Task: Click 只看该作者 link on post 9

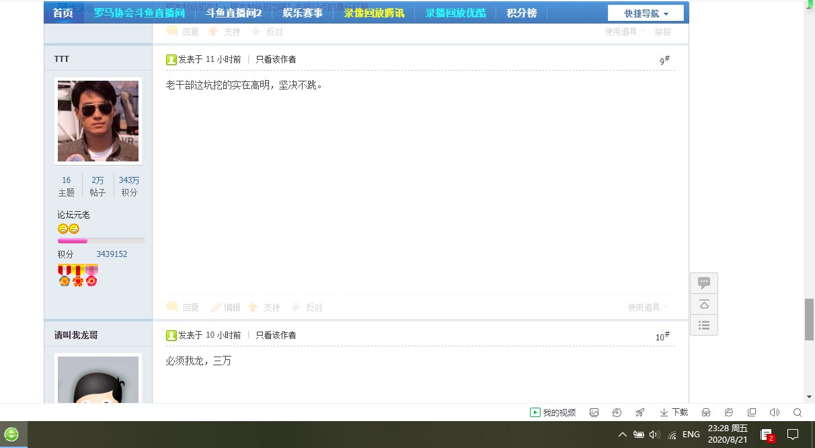Action: click(276, 59)
